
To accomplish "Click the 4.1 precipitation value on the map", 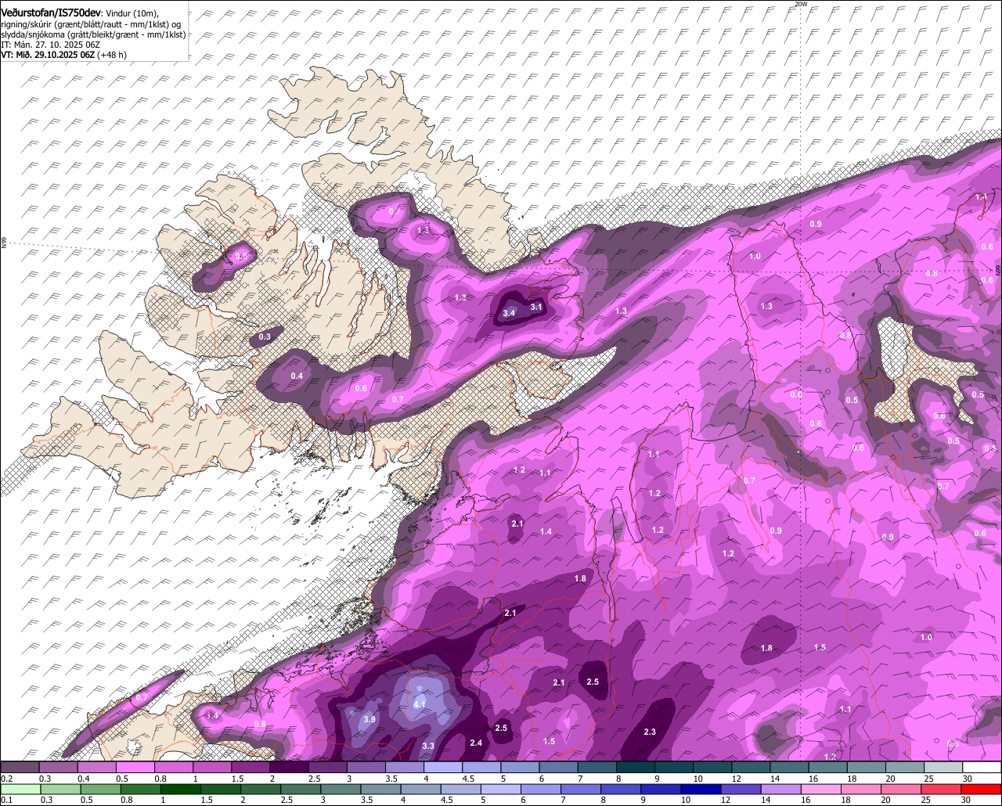I will pyautogui.click(x=419, y=704).
